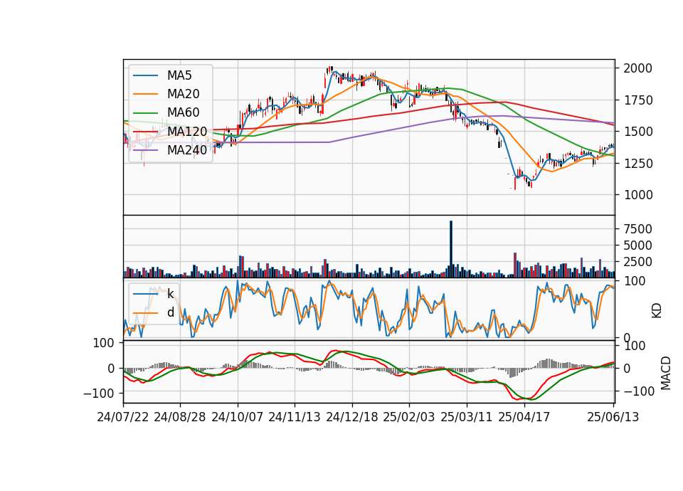The width and height of the screenshot is (683, 491).
Task: Click the 25/04/17 date axis label
Action: pyautogui.click(x=524, y=417)
